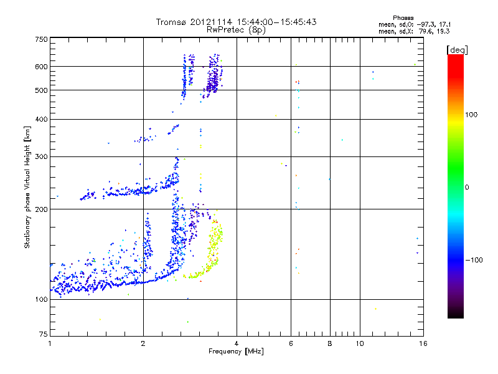Click the x-axis tick label '8'

point(330,343)
